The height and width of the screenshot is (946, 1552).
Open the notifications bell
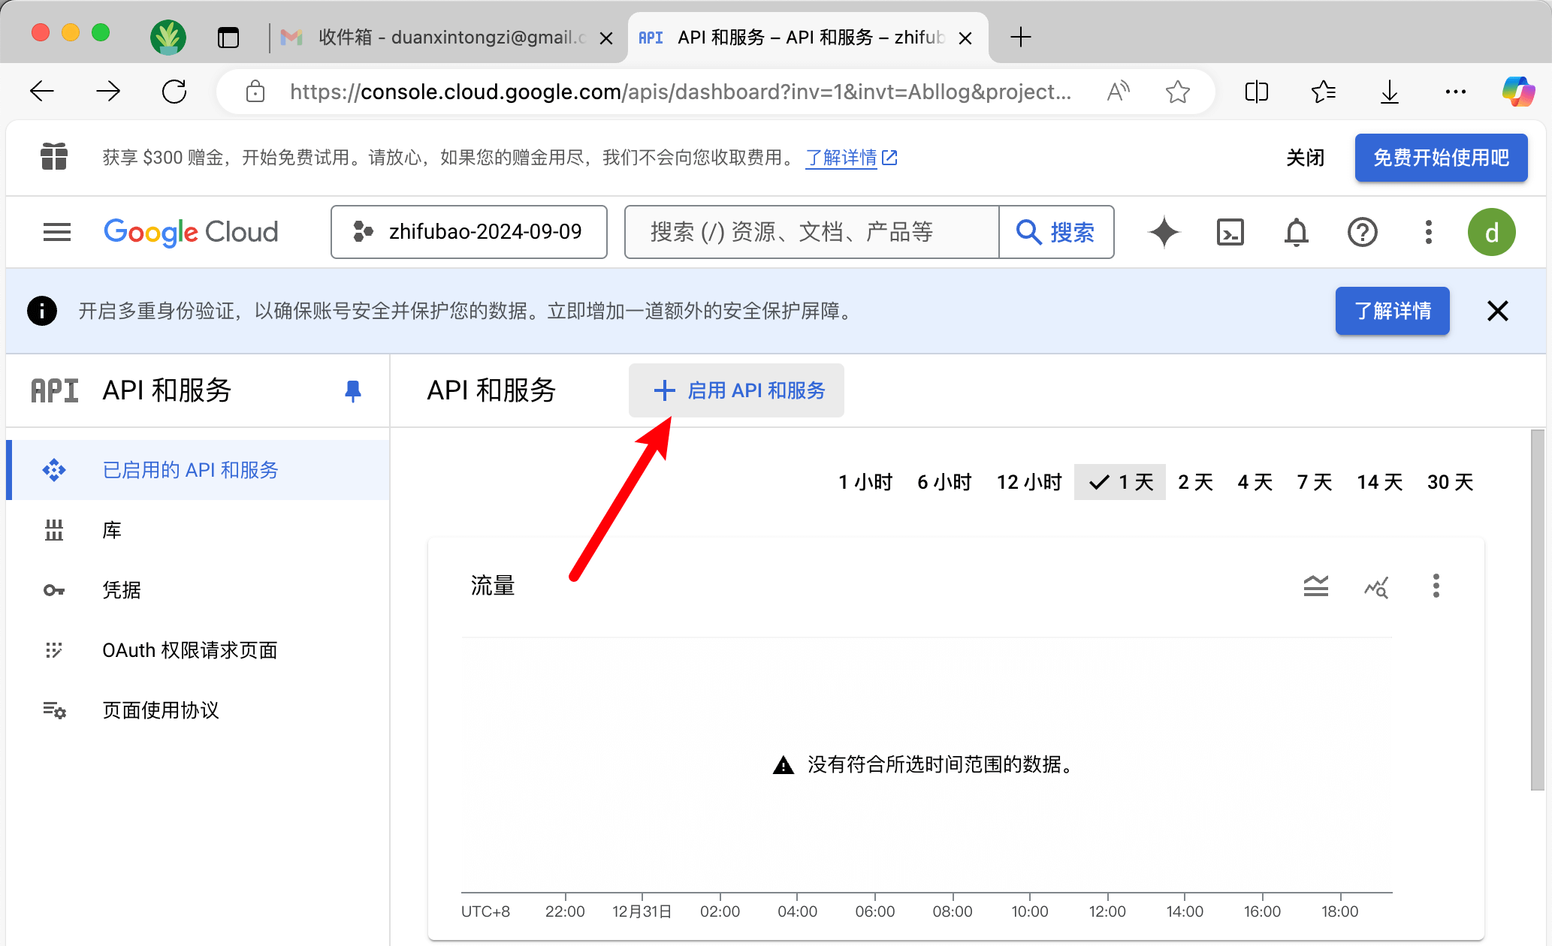pyautogui.click(x=1296, y=232)
